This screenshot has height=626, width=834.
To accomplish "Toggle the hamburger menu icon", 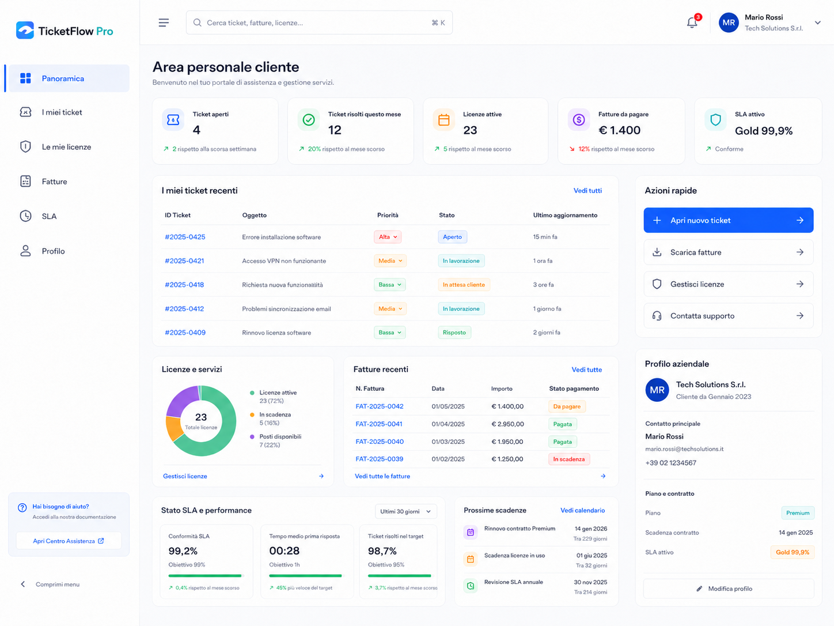I will pos(164,22).
